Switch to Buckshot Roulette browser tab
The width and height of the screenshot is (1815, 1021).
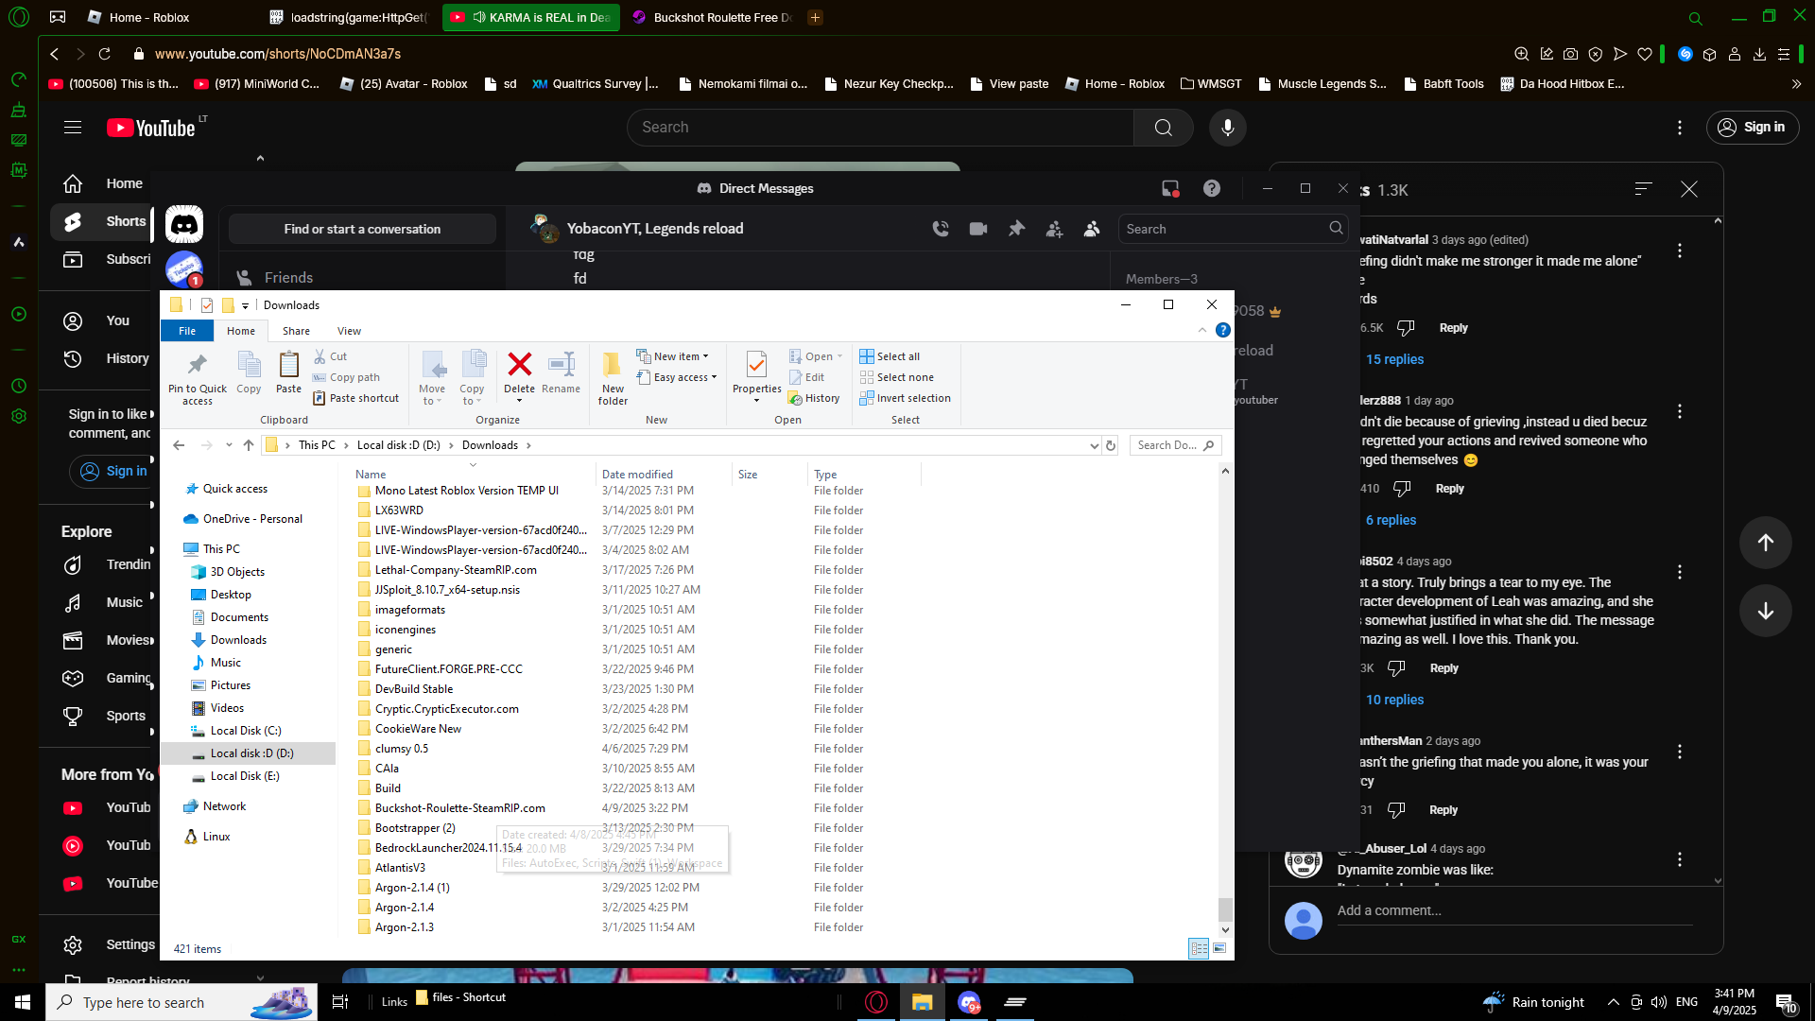(715, 17)
